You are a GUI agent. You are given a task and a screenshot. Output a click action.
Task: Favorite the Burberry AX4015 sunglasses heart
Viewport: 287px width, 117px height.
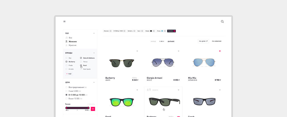tap(137, 51)
